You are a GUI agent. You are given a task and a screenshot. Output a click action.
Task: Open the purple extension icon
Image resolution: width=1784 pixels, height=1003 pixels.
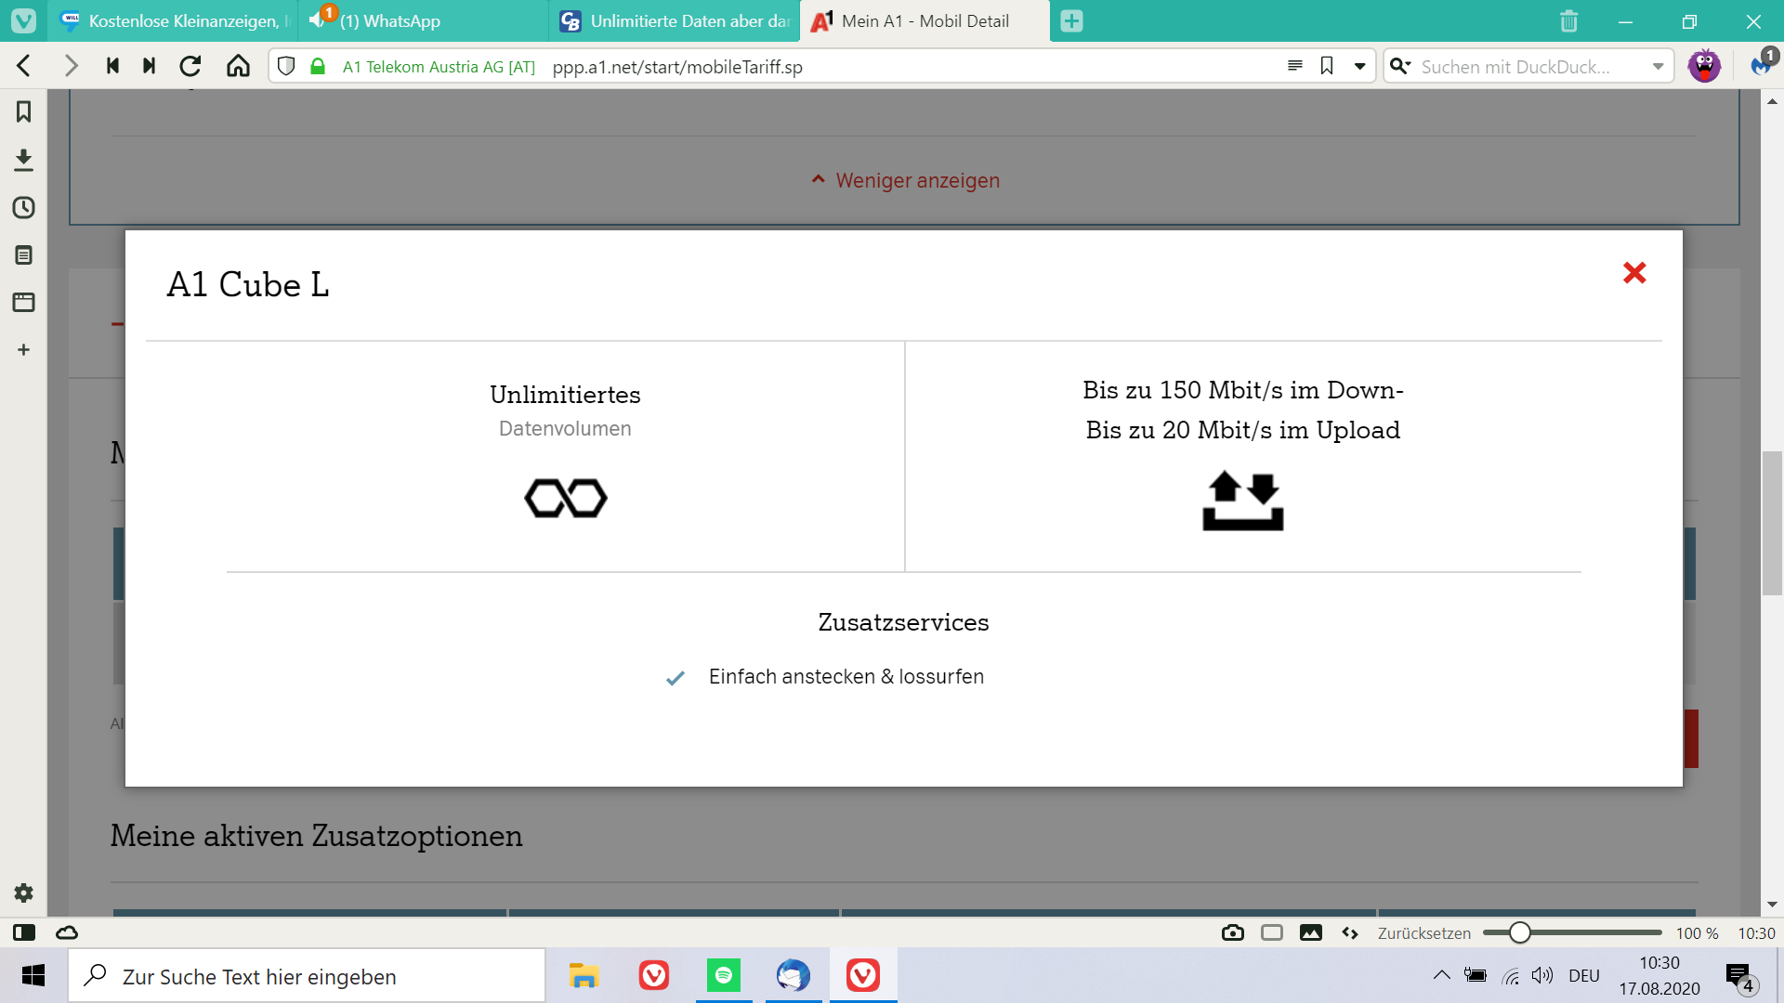[1704, 66]
